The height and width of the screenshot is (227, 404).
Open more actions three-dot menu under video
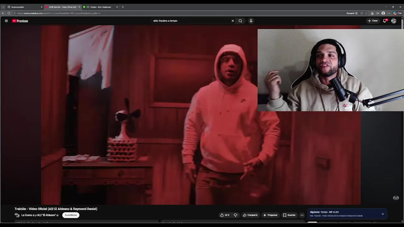(x=302, y=215)
